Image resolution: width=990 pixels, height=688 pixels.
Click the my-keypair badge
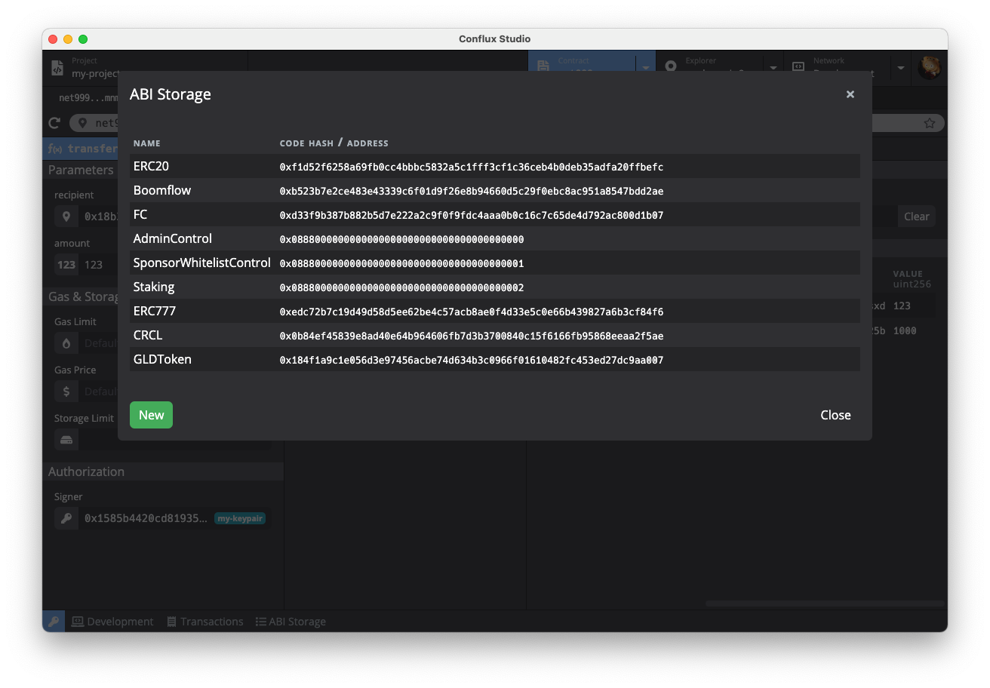(x=240, y=518)
